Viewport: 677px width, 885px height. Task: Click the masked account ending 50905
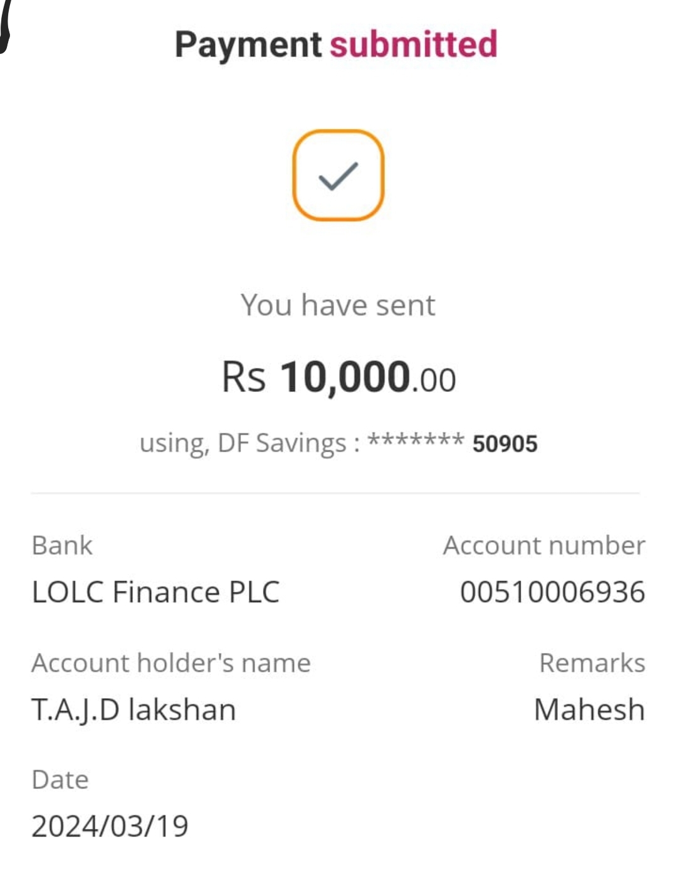[x=505, y=443]
